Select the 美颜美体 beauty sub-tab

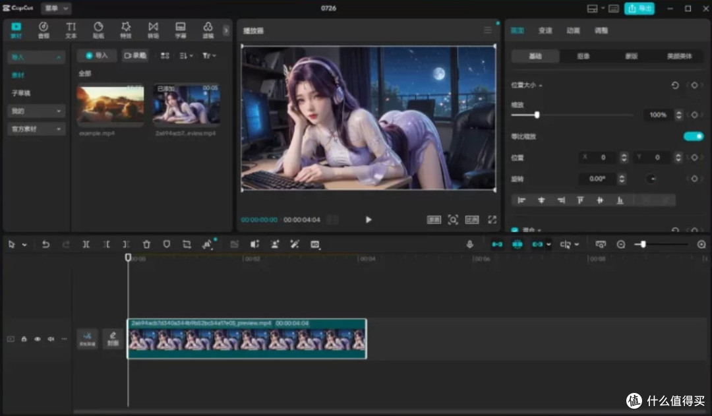tap(679, 56)
